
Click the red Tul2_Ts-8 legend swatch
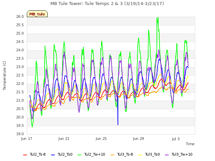click(x=25, y=155)
